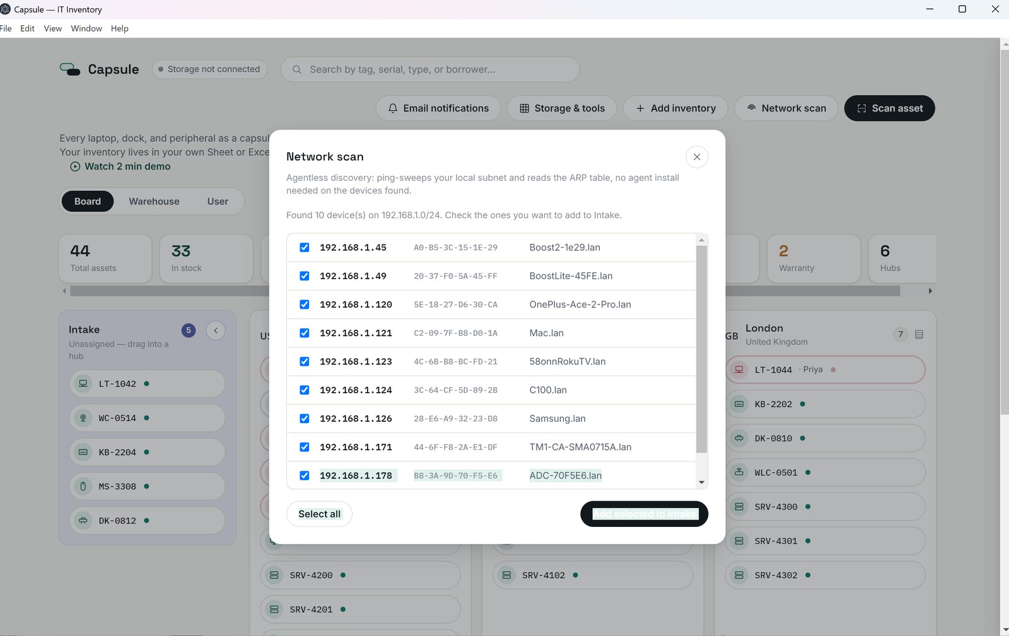Click the Intake count badge 5
1009x636 pixels.
tap(189, 330)
